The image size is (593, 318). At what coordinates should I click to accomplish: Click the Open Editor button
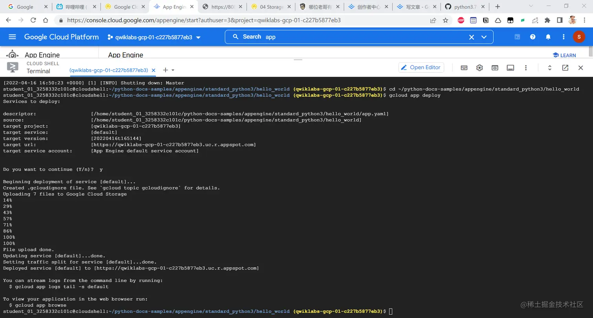click(421, 67)
